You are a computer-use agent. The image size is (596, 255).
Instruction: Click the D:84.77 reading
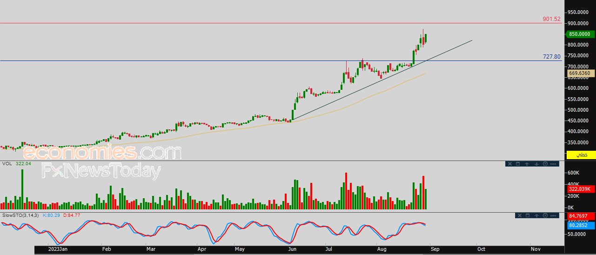point(72,215)
